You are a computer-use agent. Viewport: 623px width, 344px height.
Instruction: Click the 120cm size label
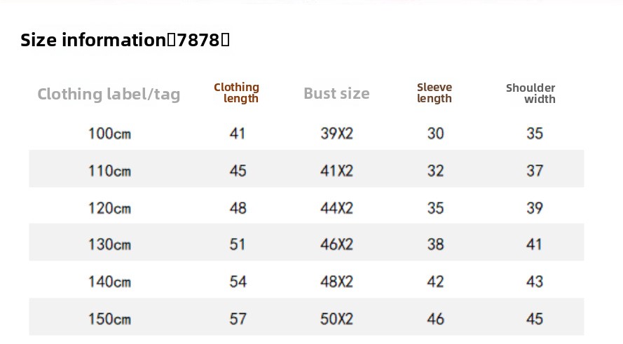pyautogui.click(x=109, y=208)
